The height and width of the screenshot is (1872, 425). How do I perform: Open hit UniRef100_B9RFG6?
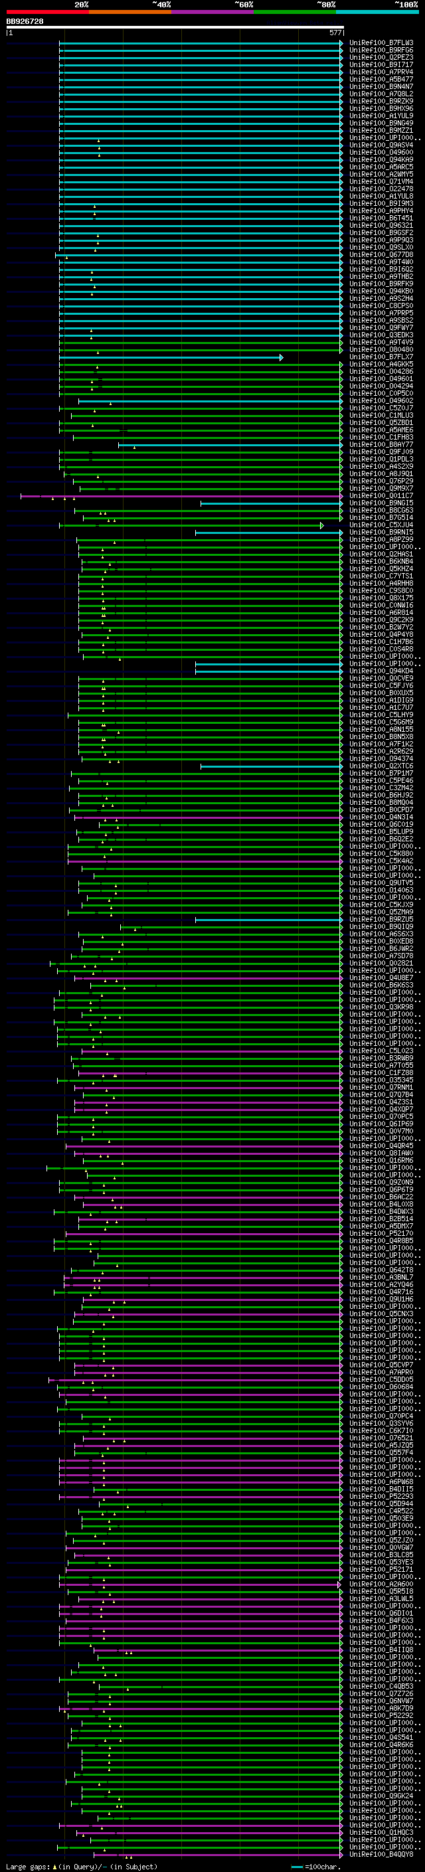coord(381,50)
